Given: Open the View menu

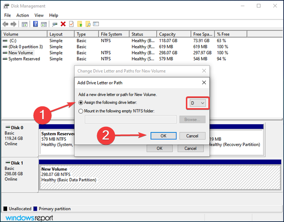Looking at the screenshot, I should [39, 15].
